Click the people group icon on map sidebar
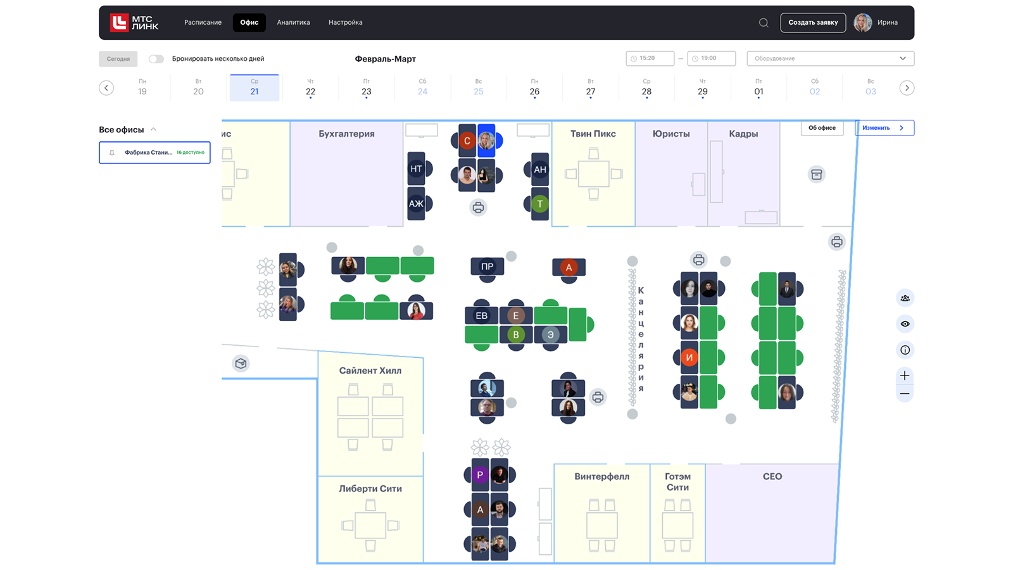1013x570 pixels. 905,298
